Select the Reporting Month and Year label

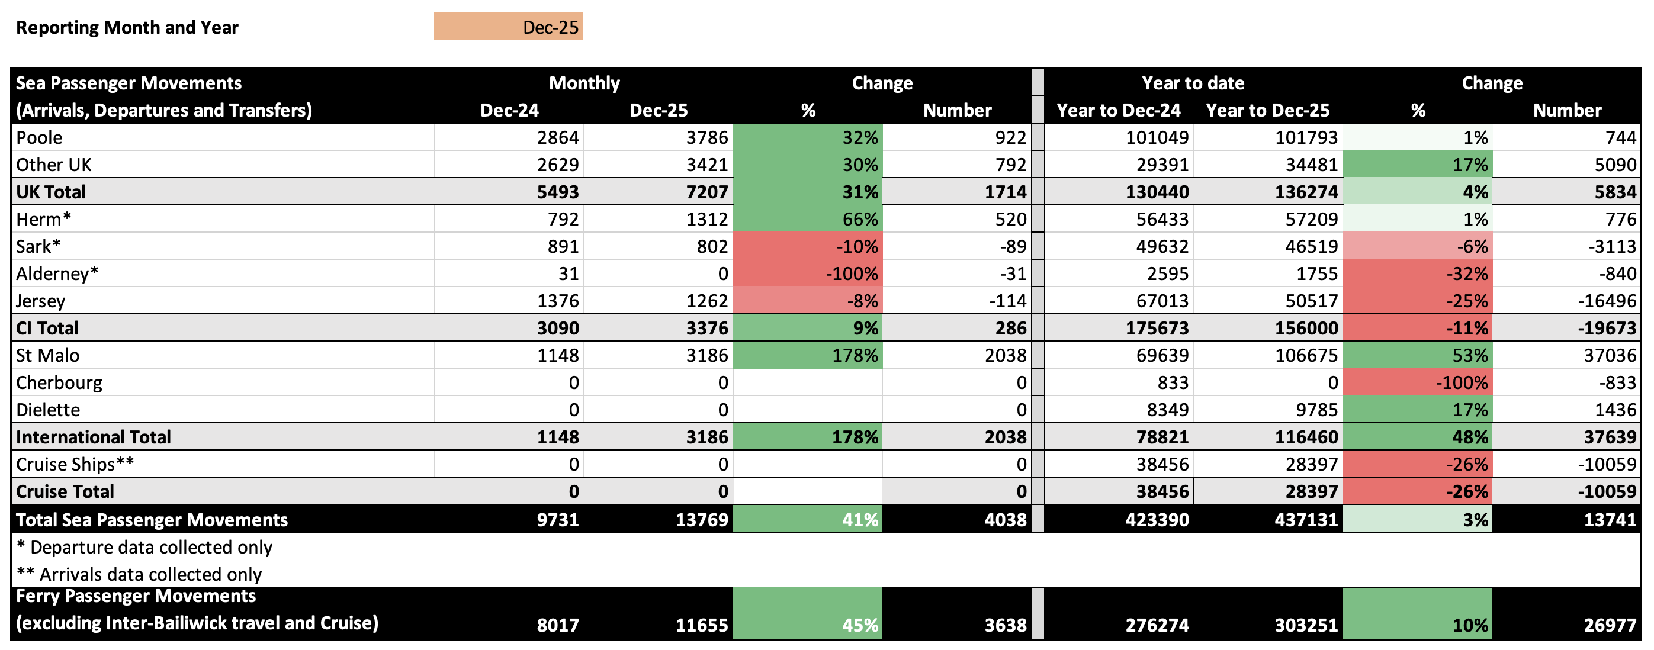click(127, 28)
